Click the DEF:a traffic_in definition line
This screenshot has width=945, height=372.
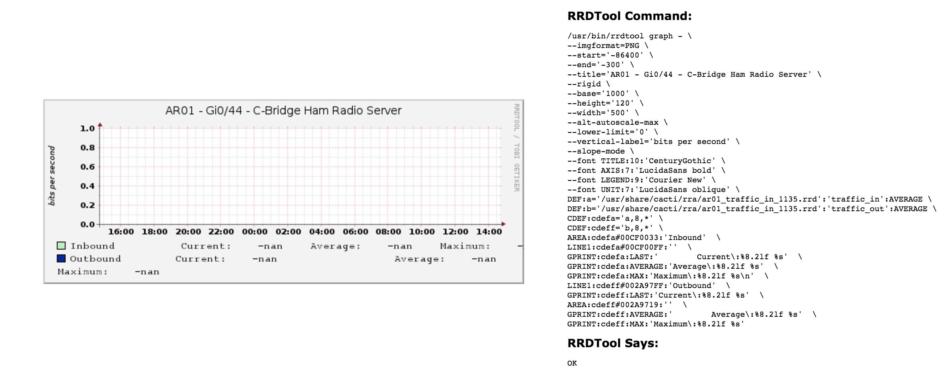coord(749,199)
